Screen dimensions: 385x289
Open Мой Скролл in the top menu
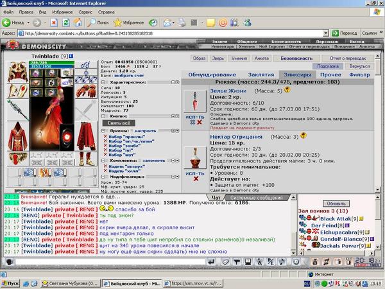click(271, 46)
